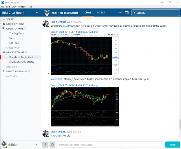Screen dimensions: 181x149
Task: Open JRM Model Discussion team
Action: click(x=21, y=62)
